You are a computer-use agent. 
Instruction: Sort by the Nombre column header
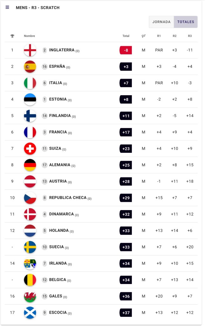[x=29, y=36]
